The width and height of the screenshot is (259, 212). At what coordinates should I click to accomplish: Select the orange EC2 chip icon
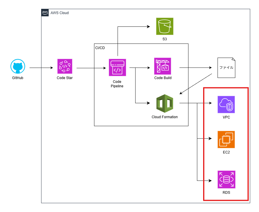coord(226,139)
